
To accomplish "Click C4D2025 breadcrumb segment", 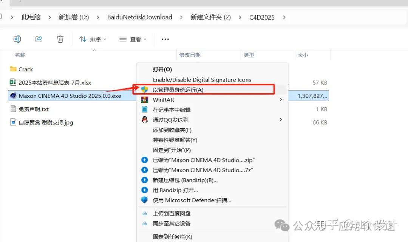I will [262, 17].
